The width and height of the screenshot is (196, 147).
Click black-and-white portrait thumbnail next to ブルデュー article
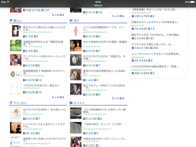coord(76,89)
